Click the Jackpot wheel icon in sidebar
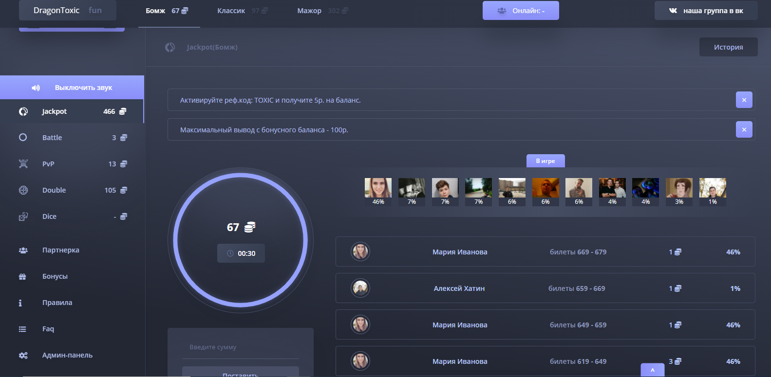This screenshot has width=771, height=377. click(x=23, y=111)
